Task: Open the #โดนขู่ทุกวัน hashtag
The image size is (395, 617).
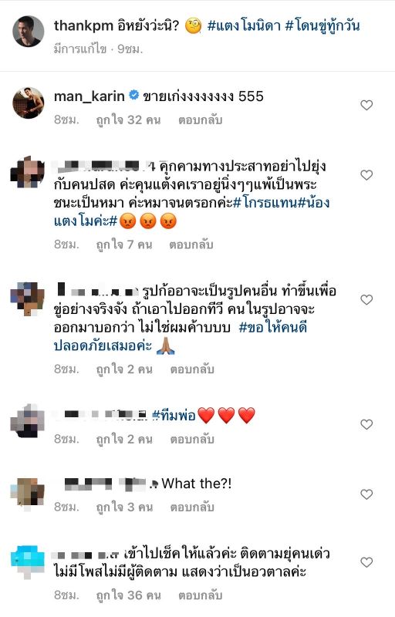Action: pos(322,26)
